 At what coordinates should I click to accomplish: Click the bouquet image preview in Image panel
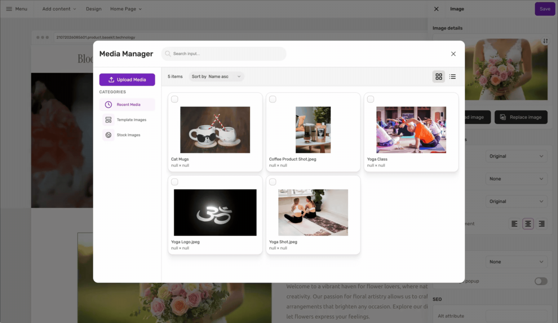(506, 69)
